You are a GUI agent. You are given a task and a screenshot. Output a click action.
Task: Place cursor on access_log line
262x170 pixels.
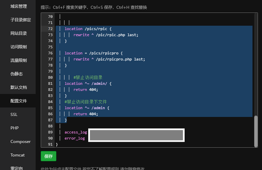tap(76, 132)
